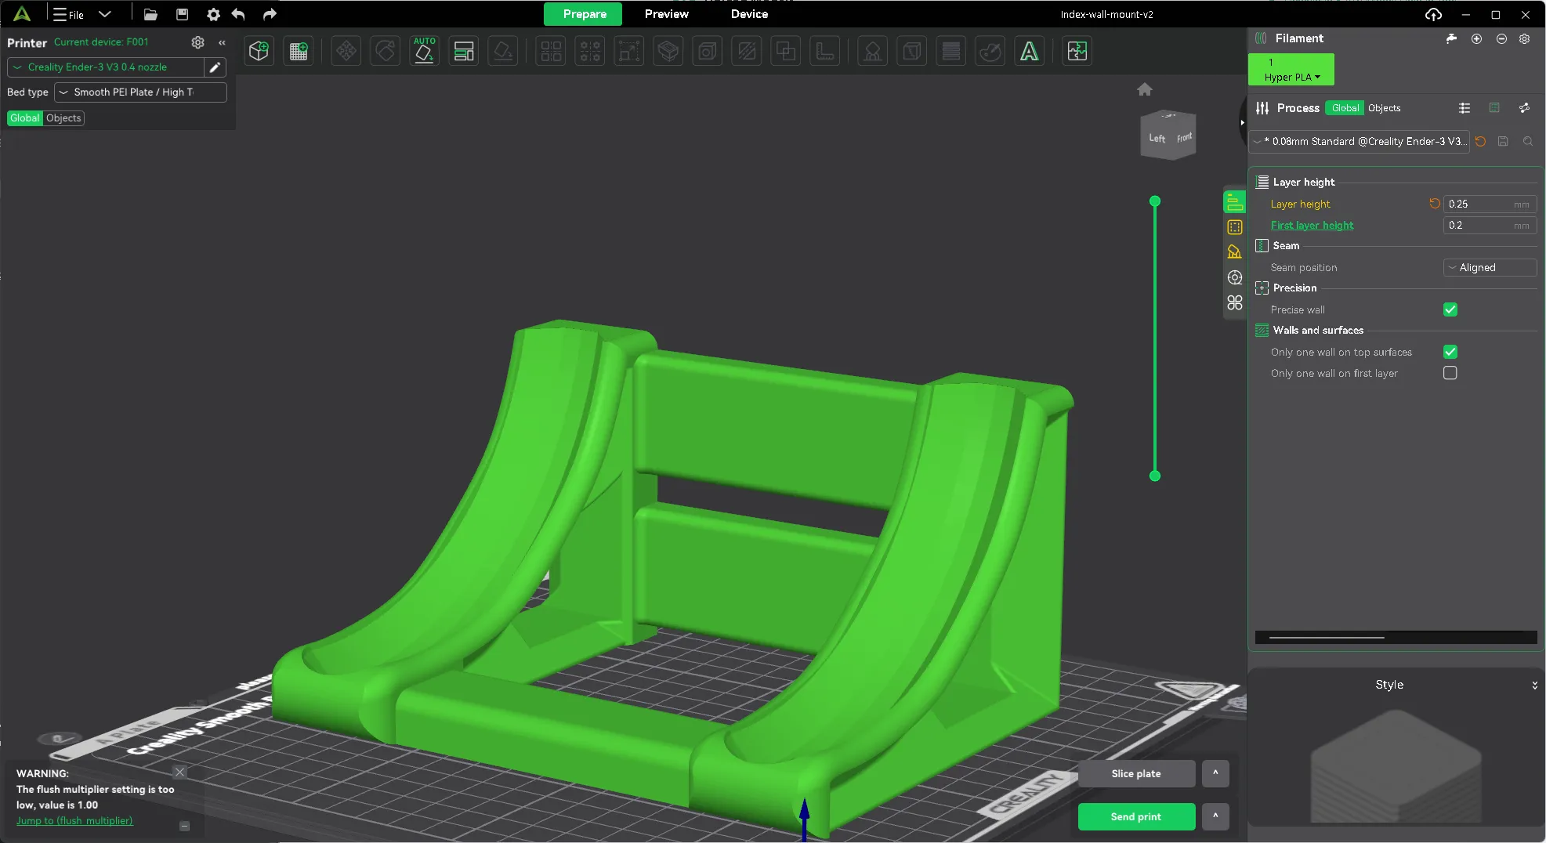Collapse the Printer panel with double chevron
The height and width of the screenshot is (843, 1546).
point(222,42)
